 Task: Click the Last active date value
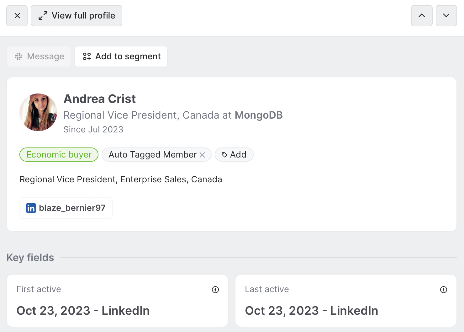pos(311,311)
